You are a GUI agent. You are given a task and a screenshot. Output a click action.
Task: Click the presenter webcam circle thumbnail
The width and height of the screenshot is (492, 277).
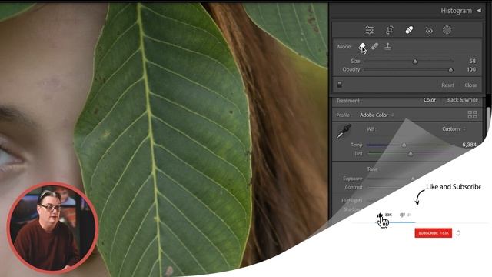[x=53, y=227]
